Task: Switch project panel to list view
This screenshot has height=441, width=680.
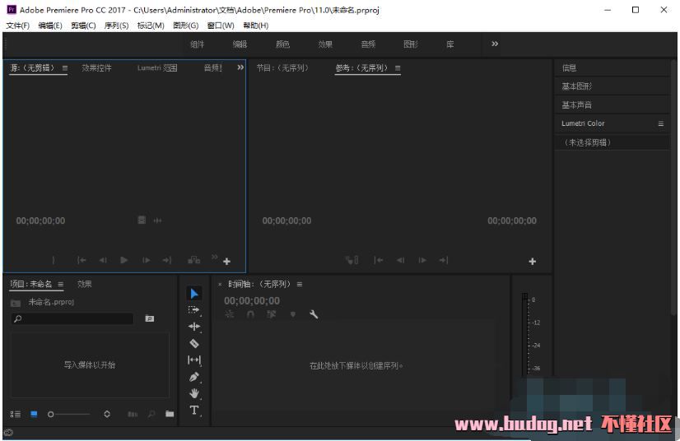Action: click(x=16, y=414)
